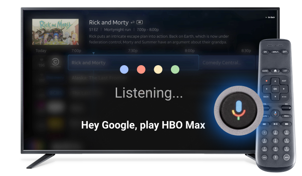Turn the TV off with the OFF button
The image size is (302, 176).
tap(285, 52)
